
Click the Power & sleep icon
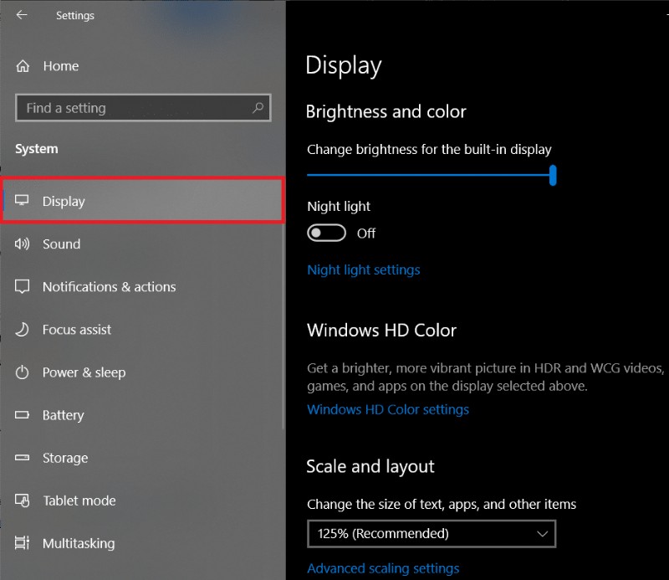coord(23,372)
